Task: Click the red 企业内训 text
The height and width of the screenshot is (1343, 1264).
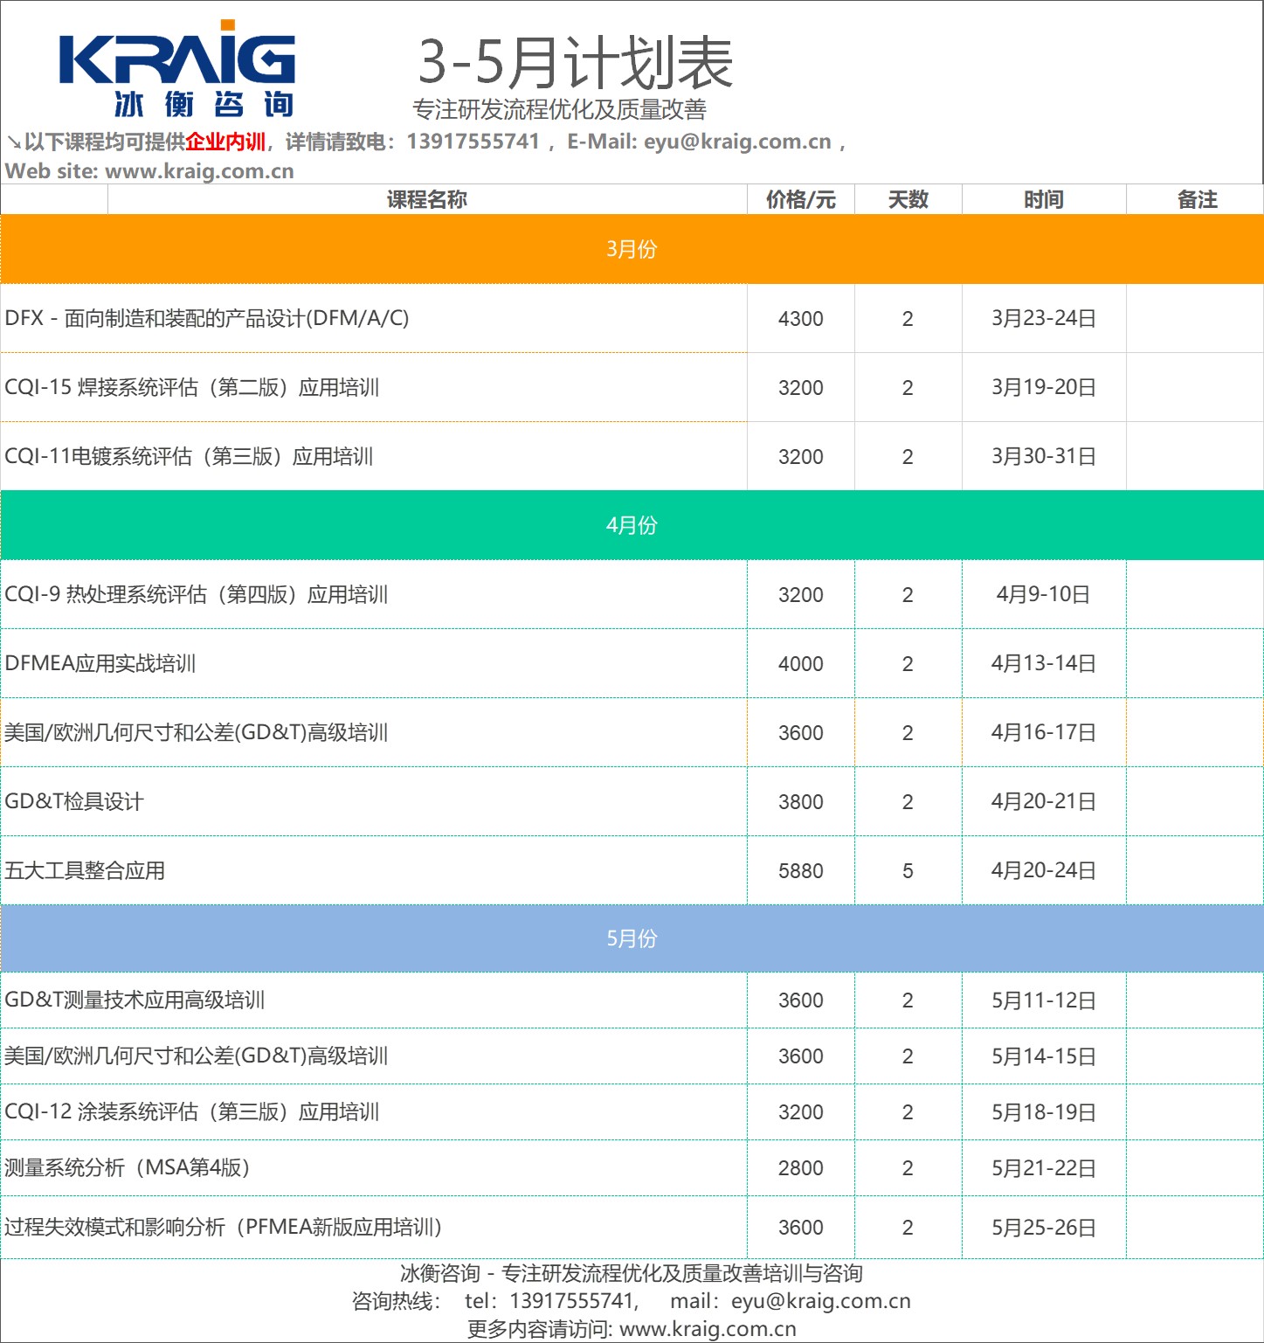Action: (x=225, y=142)
